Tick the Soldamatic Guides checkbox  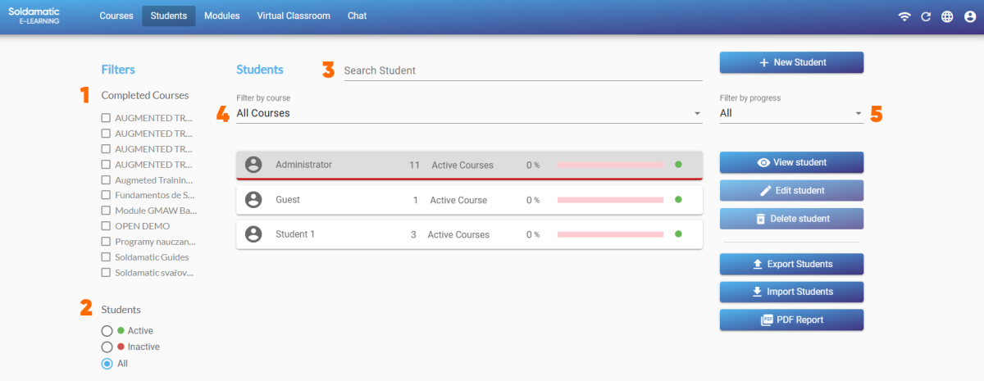(106, 257)
